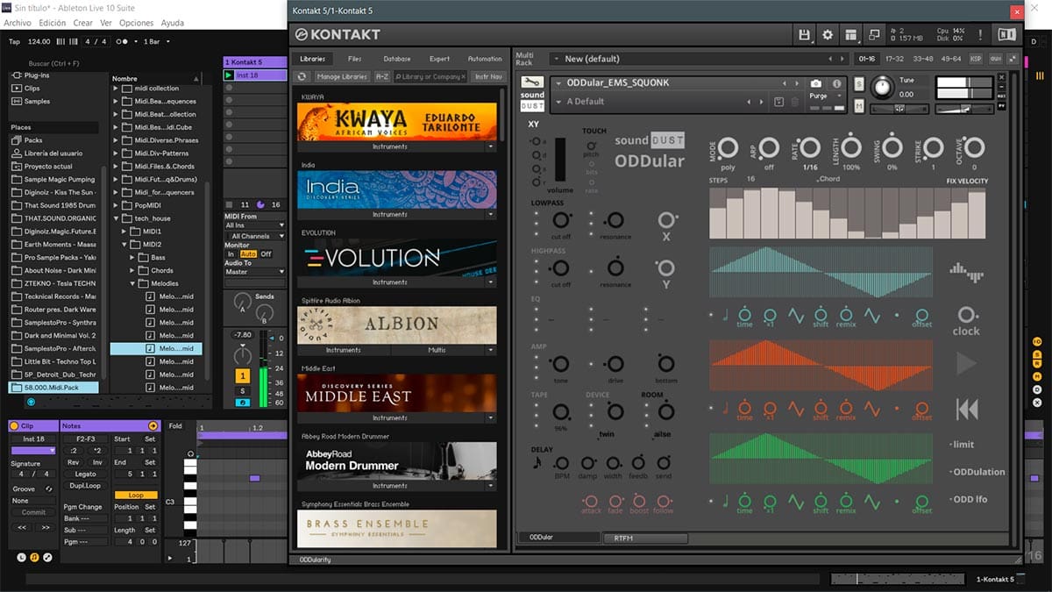Click the instrument wrench edit icon
The height and width of the screenshot is (592, 1052).
tap(532, 83)
